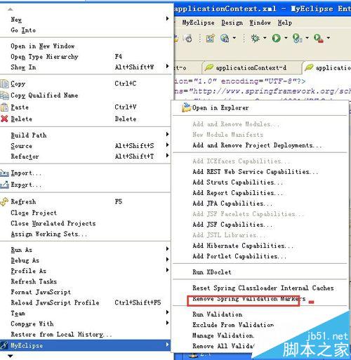Switch to applicationContext-d editor tab
351x360 pixels.
251,68
